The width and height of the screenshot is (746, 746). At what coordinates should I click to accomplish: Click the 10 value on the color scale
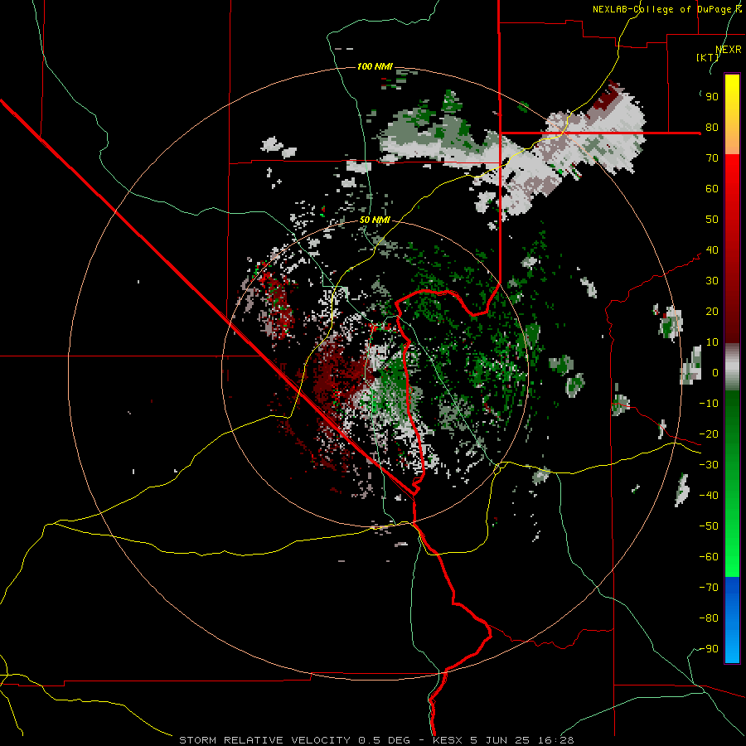712,342
